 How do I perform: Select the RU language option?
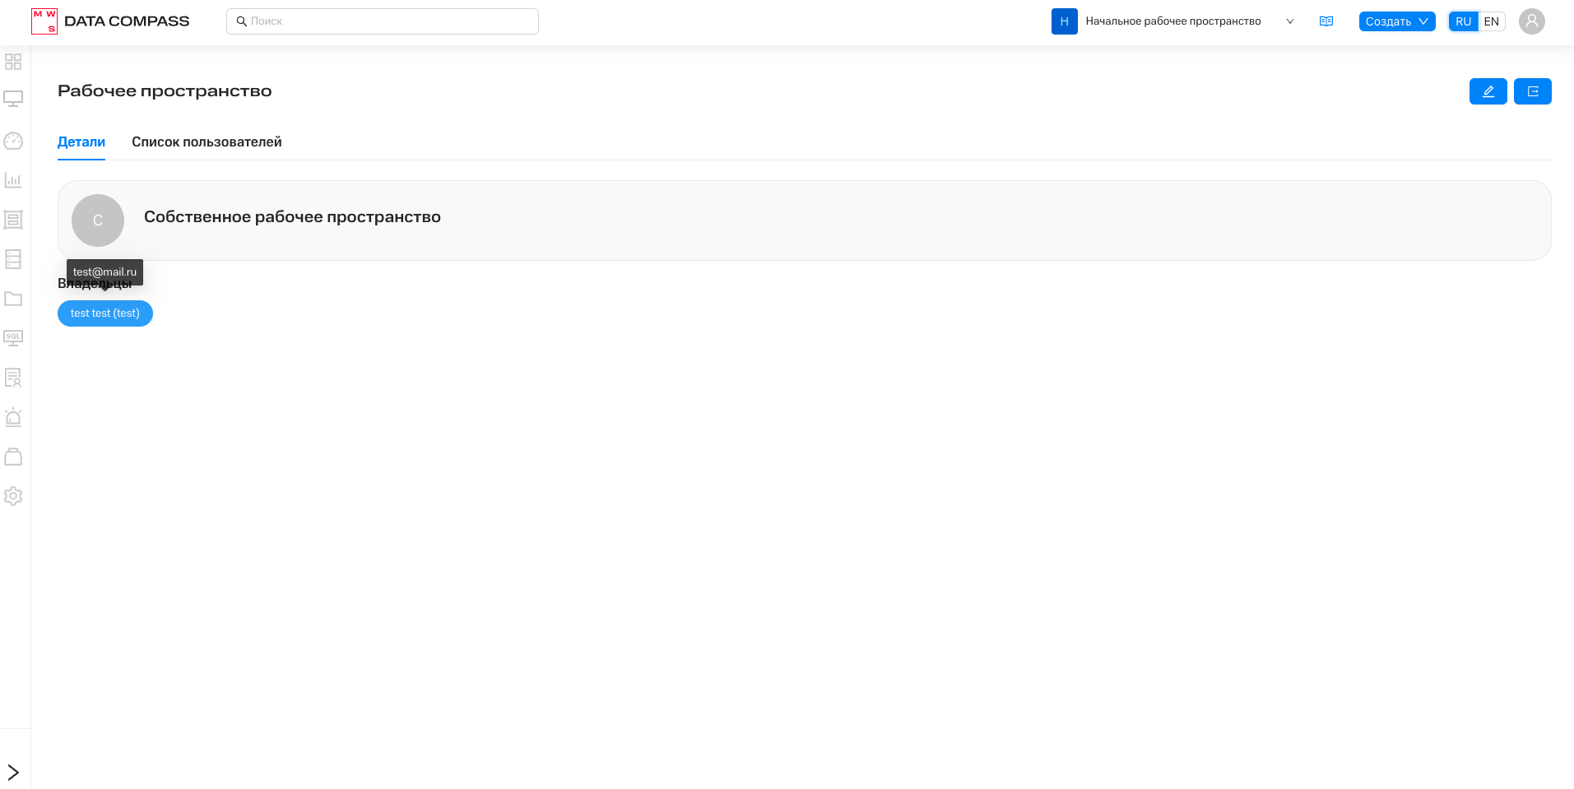click(1463, 21)
